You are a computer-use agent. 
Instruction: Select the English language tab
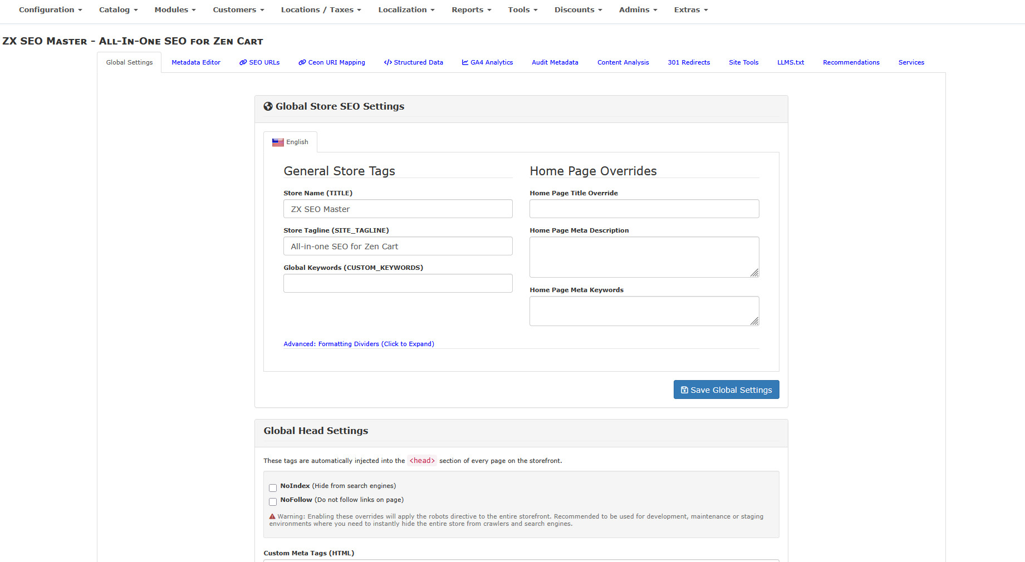[x=290, y=142]
